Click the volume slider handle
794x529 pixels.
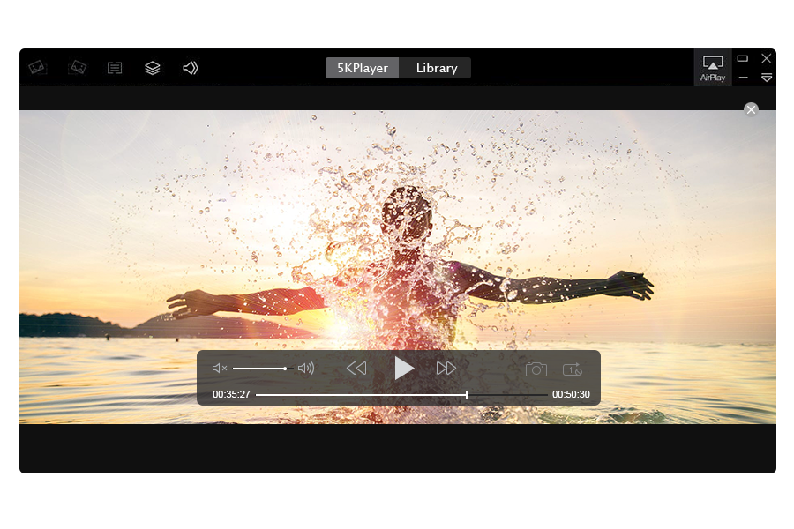tap(285, 369)
